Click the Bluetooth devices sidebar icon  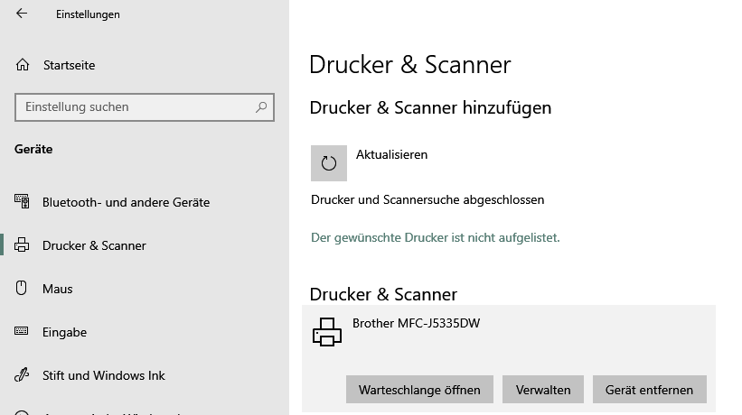(x=22, y=201)
